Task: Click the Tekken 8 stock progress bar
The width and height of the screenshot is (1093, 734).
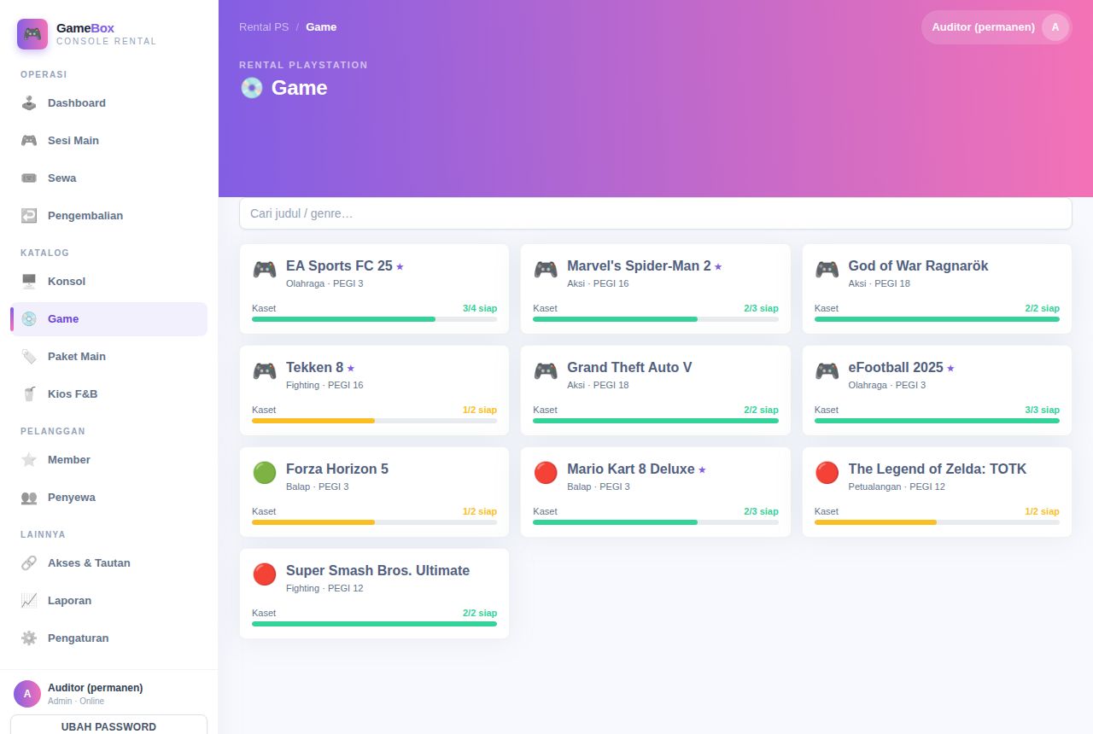Action: coord(374,421)
